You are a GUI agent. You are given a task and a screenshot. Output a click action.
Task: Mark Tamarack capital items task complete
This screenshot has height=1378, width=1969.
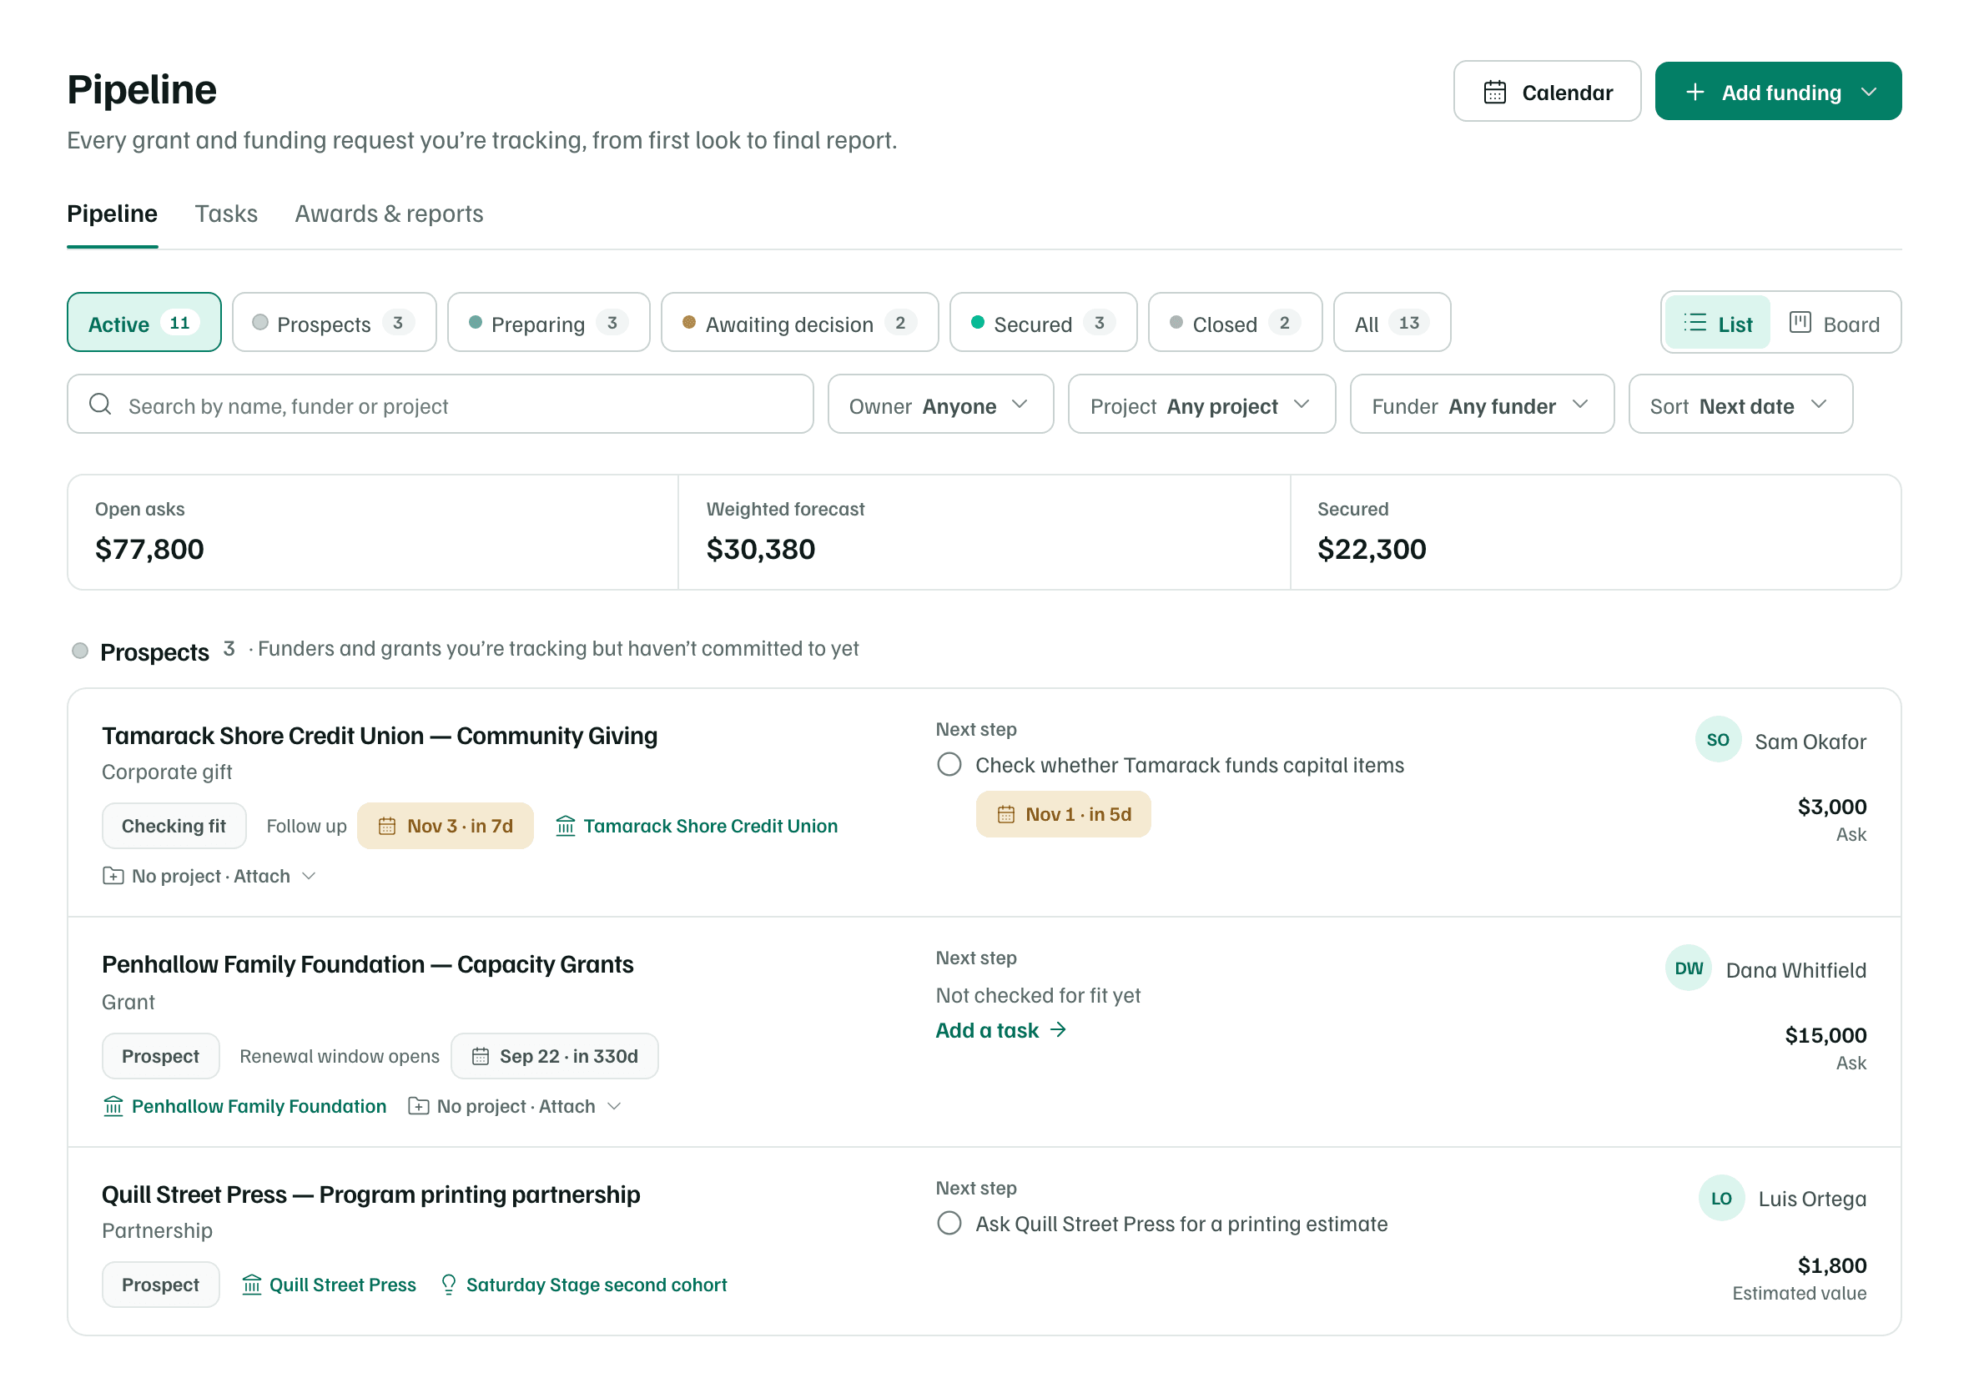click(x=949, y=764)
